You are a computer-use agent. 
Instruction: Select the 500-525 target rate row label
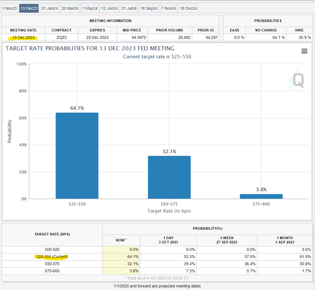pyautogui.click(x=52, y=250)
